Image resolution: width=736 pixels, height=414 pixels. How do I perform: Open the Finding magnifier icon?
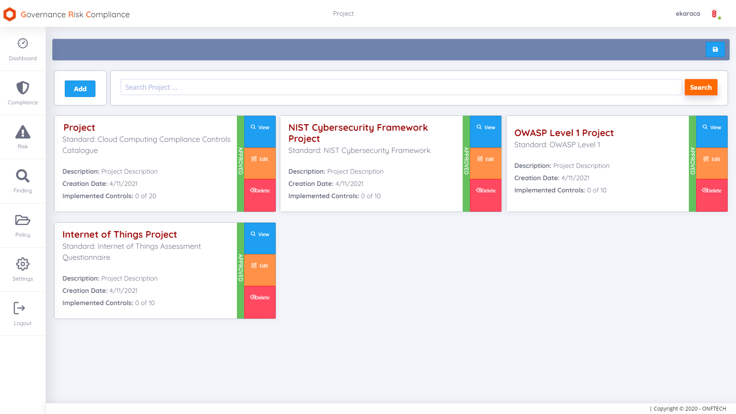coord(23,176)
